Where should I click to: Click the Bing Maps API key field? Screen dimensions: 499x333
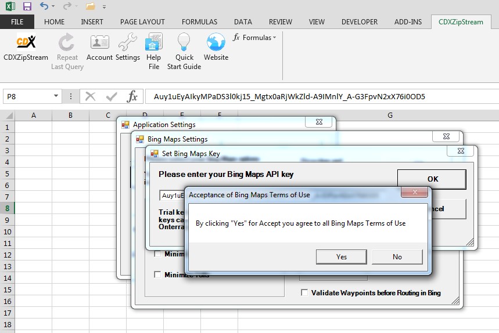(172, 196)
